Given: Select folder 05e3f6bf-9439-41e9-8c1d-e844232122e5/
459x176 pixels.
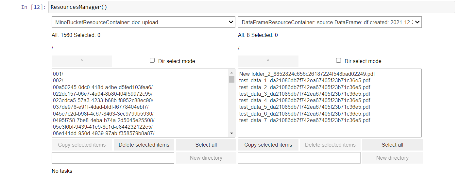Looking at the screenshot, I should coord(141,127).
